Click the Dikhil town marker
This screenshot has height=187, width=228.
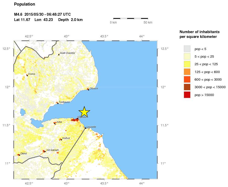(x=19, y=155)
